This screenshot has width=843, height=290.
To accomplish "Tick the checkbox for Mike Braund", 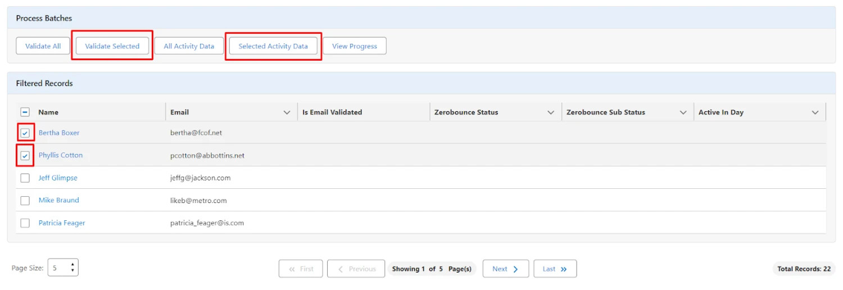I will pos(25,201).
